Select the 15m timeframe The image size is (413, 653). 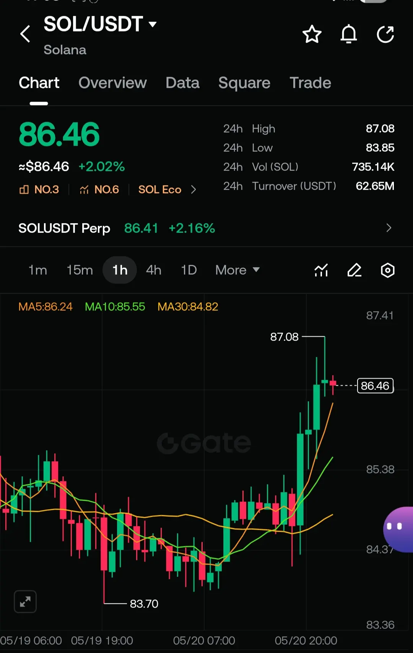coord(80,270)
